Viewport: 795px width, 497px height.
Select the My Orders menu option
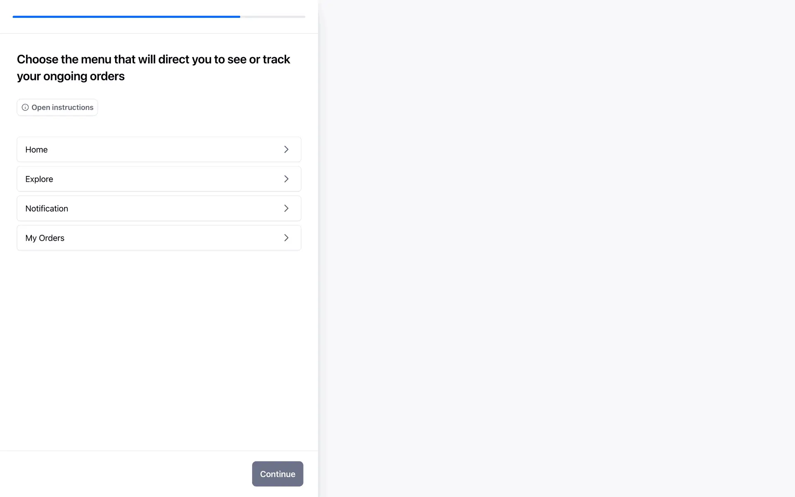pos(159,238)
